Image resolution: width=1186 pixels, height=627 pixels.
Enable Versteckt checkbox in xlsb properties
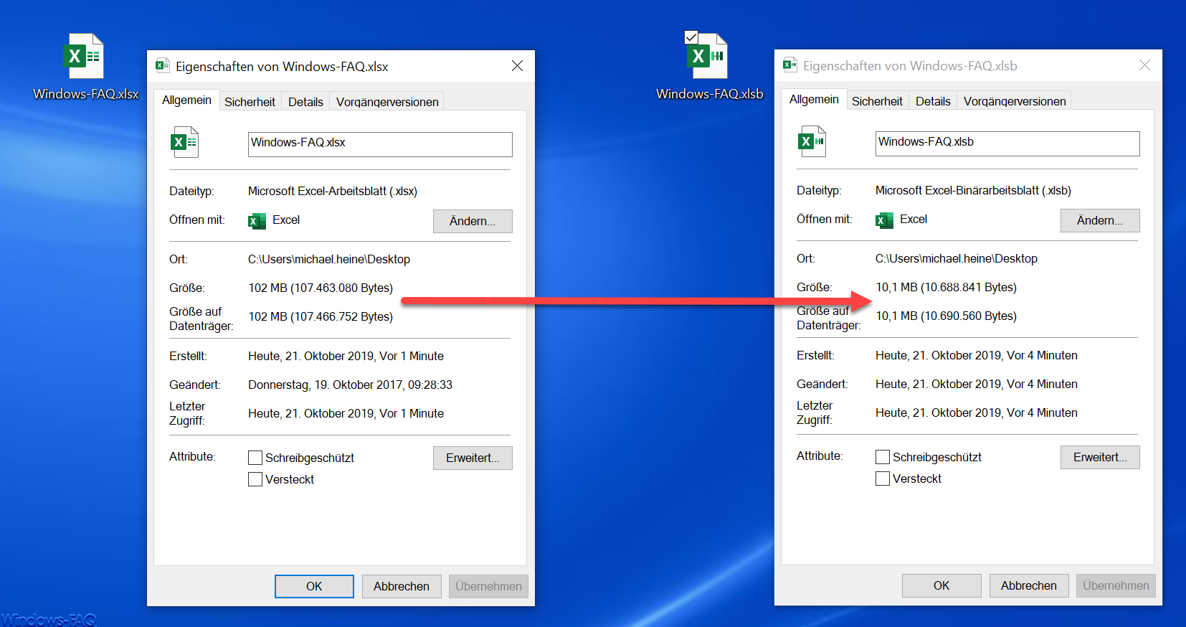883,478
